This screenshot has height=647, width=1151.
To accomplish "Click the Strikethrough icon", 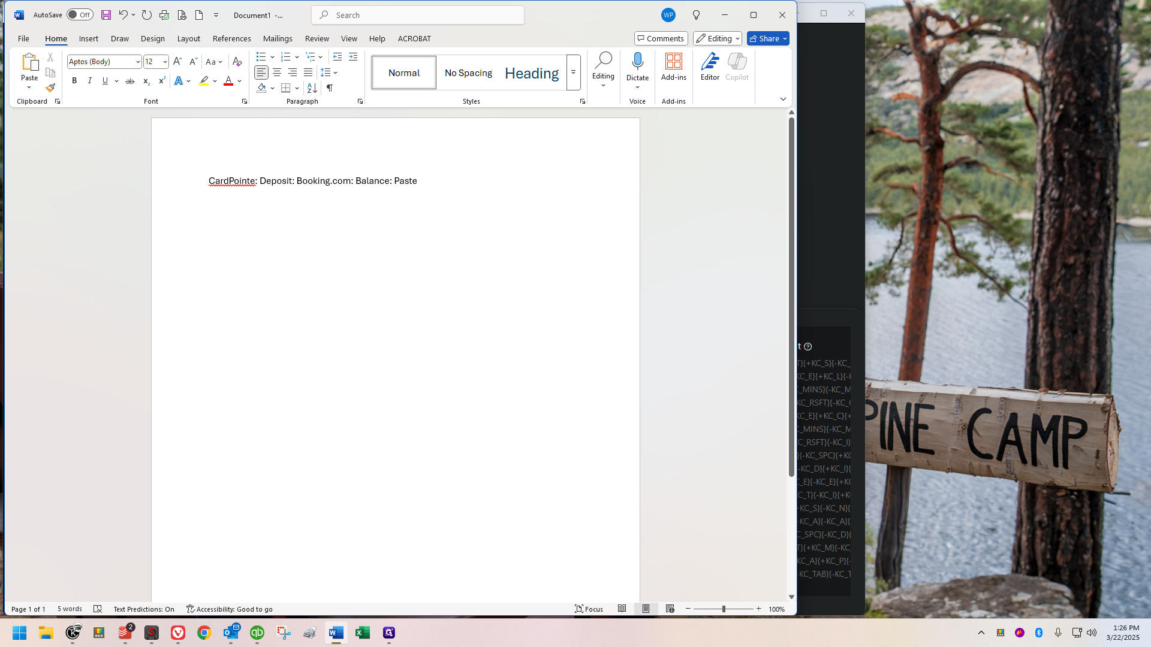I will tap(130, 81).
